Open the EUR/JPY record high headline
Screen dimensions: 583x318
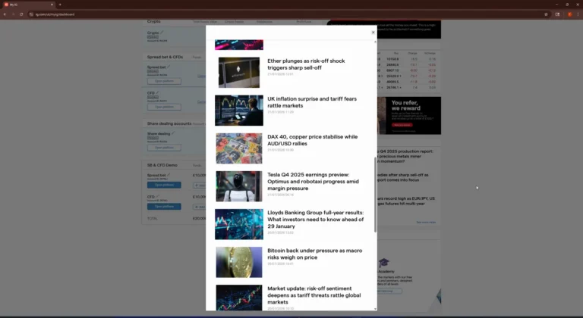406,201
